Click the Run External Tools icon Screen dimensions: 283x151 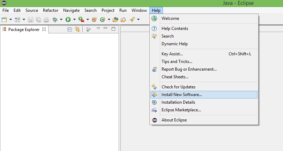(x=81, y=19)
